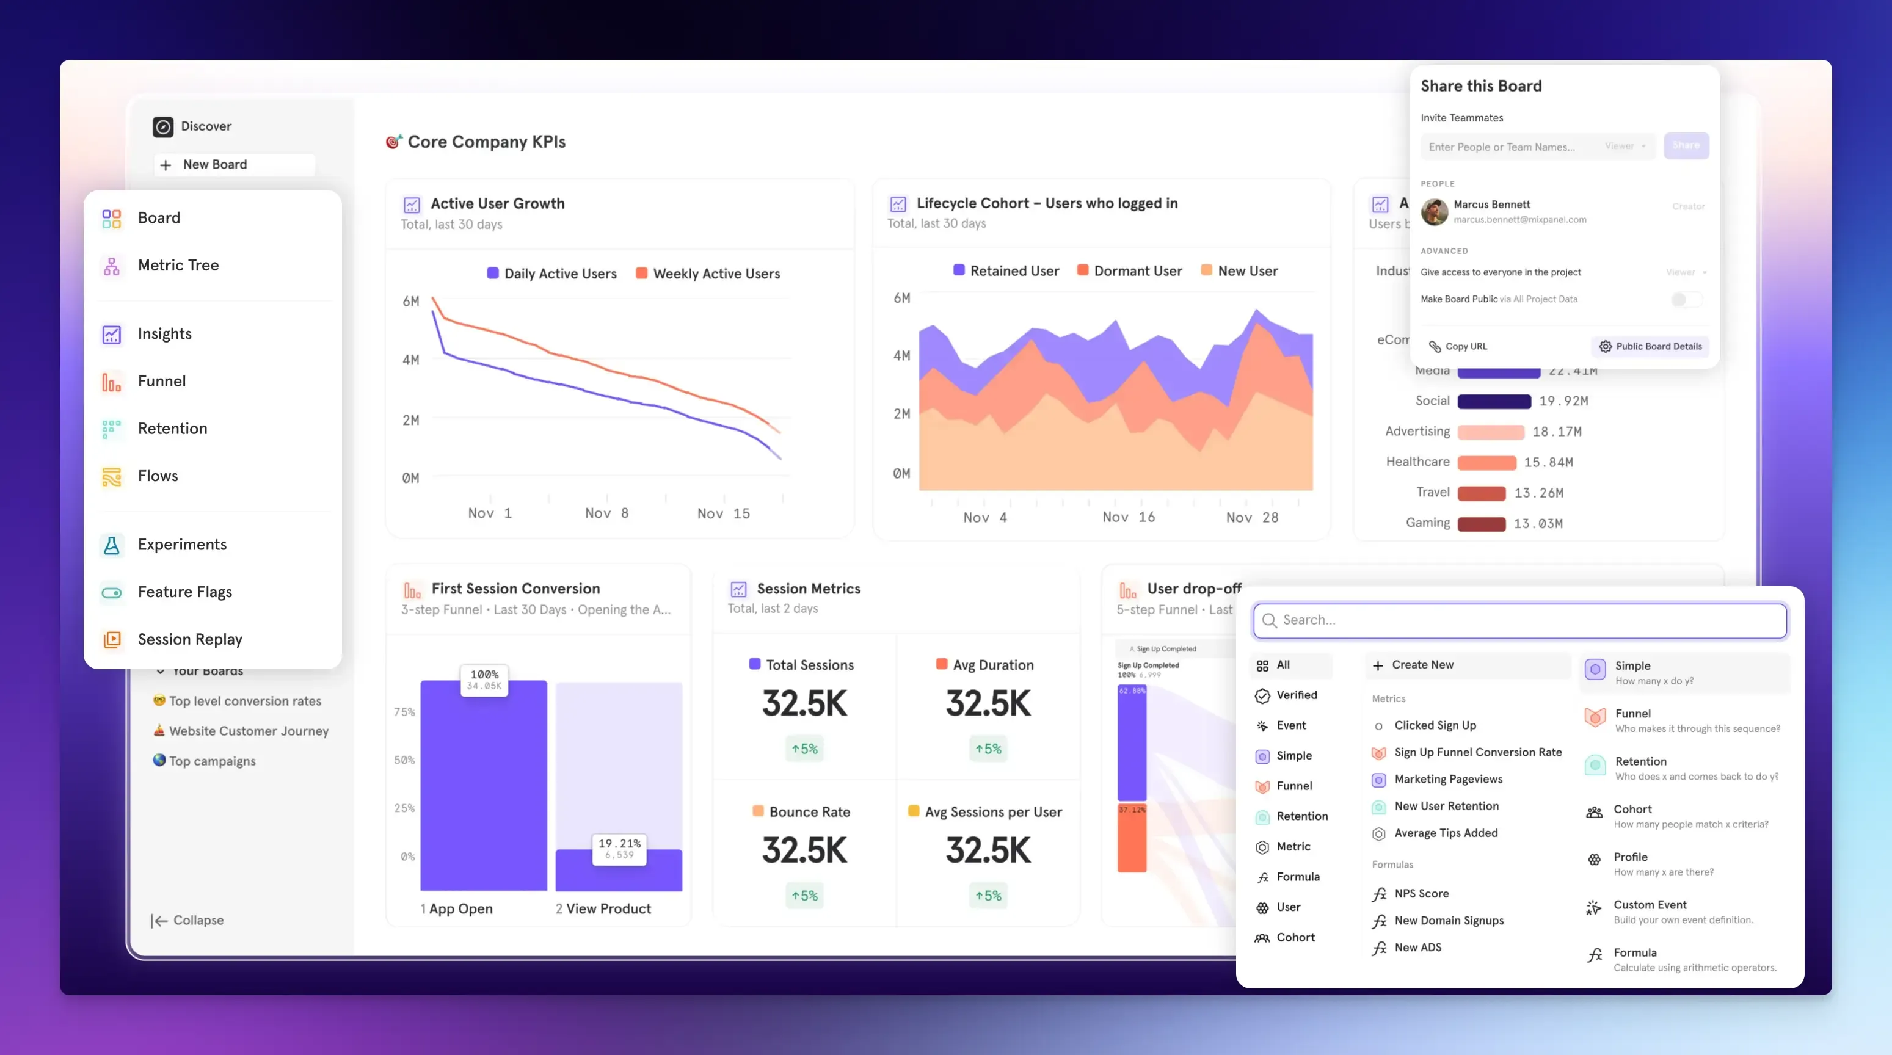Select the Funnel icon in the sidebar
Image resolution: width=1892 pixels, height=1055 pixels.
coord(112,381)
